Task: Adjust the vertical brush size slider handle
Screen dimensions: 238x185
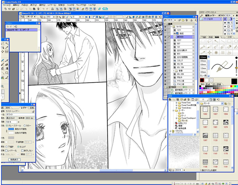Action: click(x=236, y=68)
